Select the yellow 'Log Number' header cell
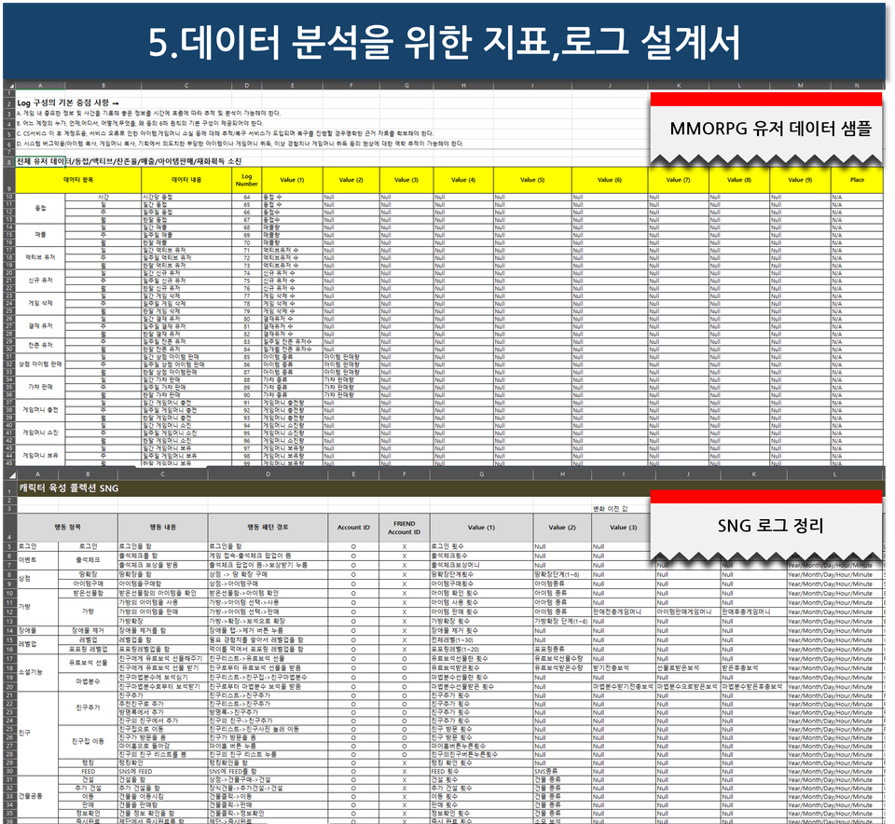This screenshot has height=824, width=895. pos(246,180)
